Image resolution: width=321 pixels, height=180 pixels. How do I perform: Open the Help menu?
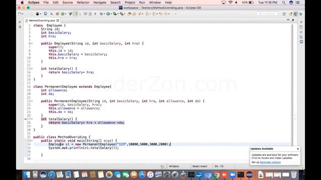pos(168,2)
